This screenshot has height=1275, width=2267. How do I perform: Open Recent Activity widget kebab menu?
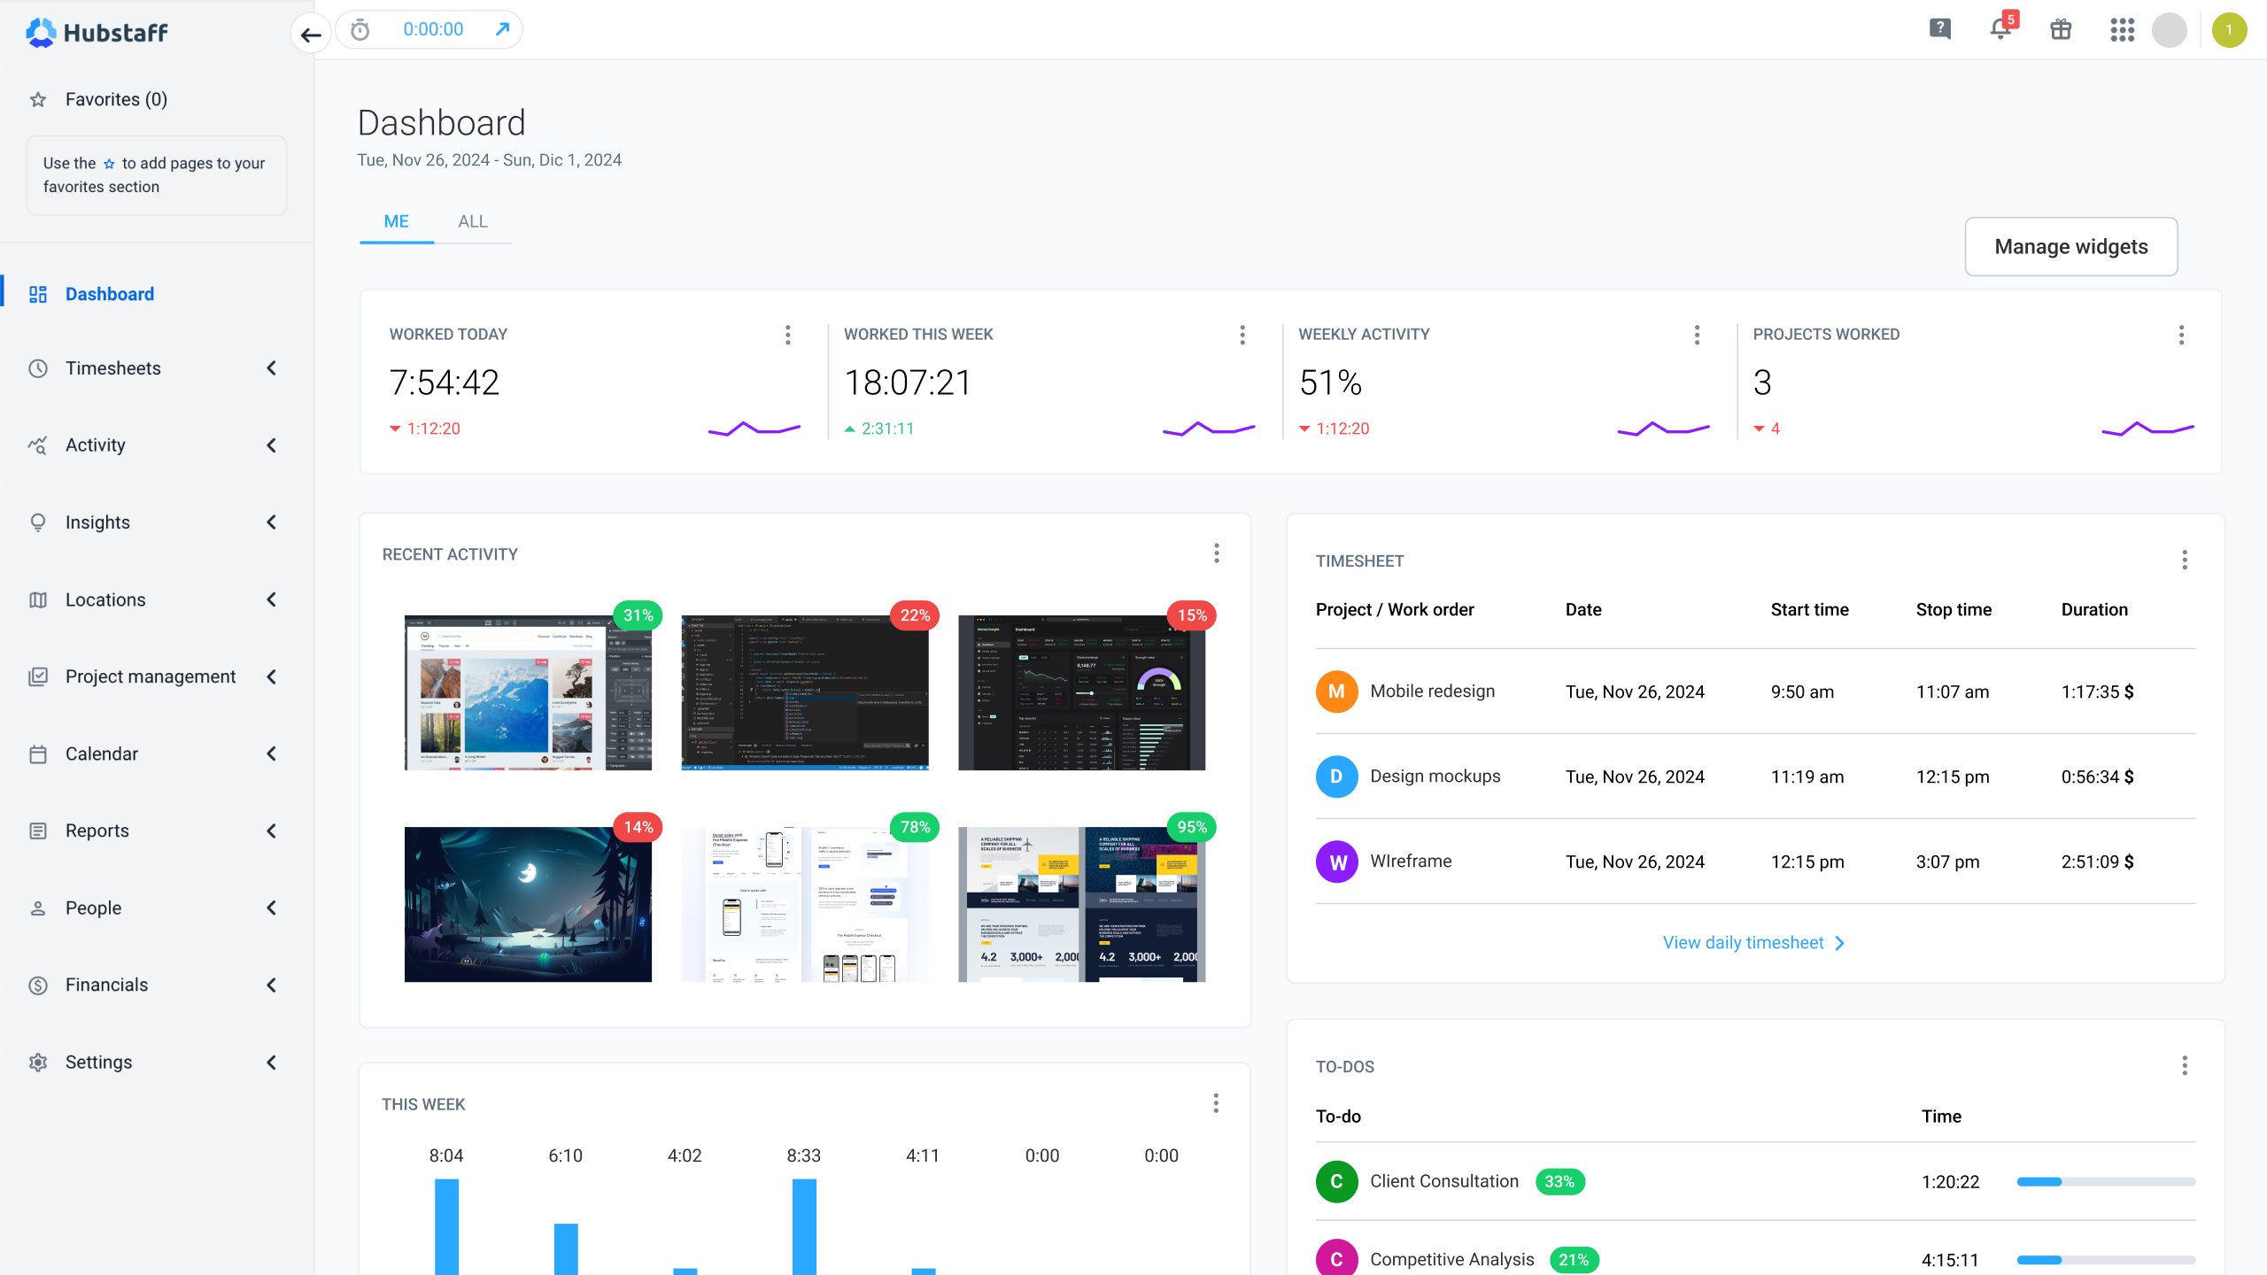[x=1216, y=553]
